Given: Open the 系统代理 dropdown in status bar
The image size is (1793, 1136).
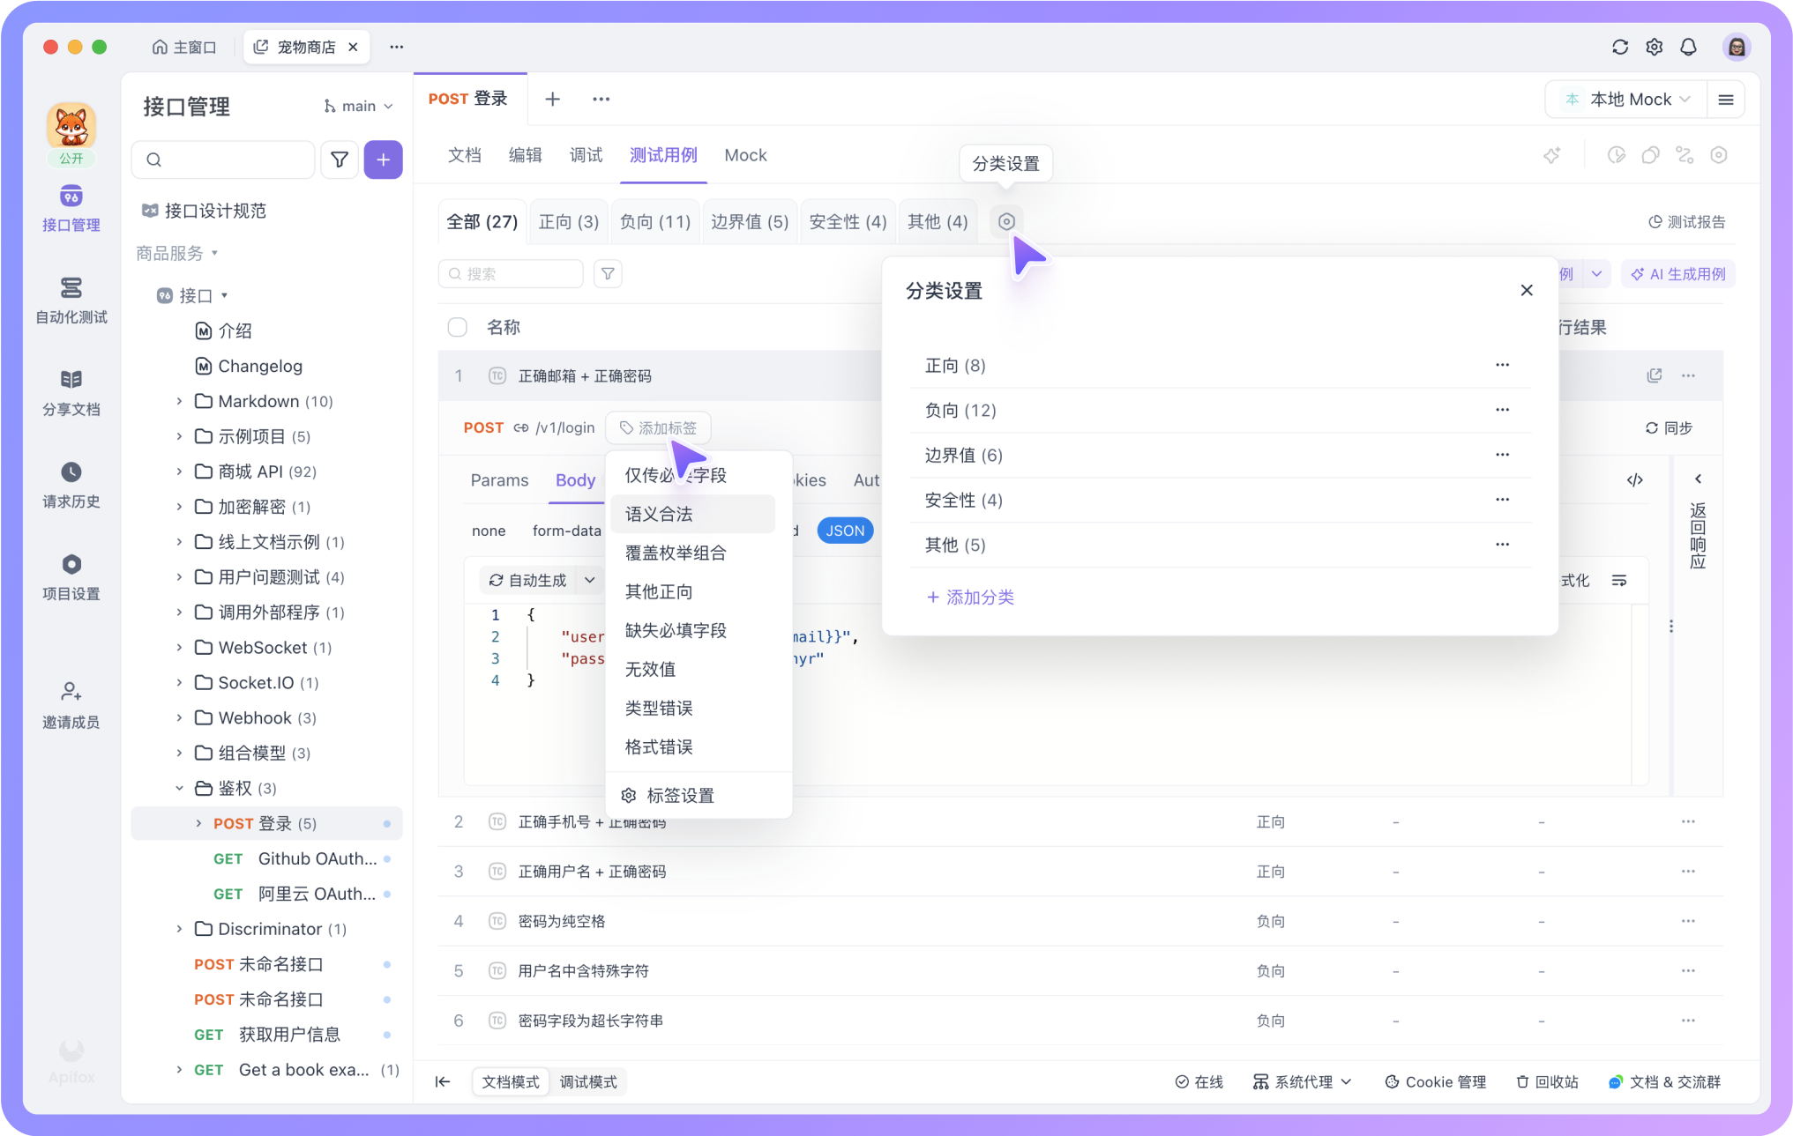Looking at the screenshot, I should coord(1303,1081).
